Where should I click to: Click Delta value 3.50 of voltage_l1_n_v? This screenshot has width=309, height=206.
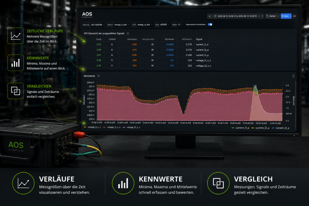(99, 60)
